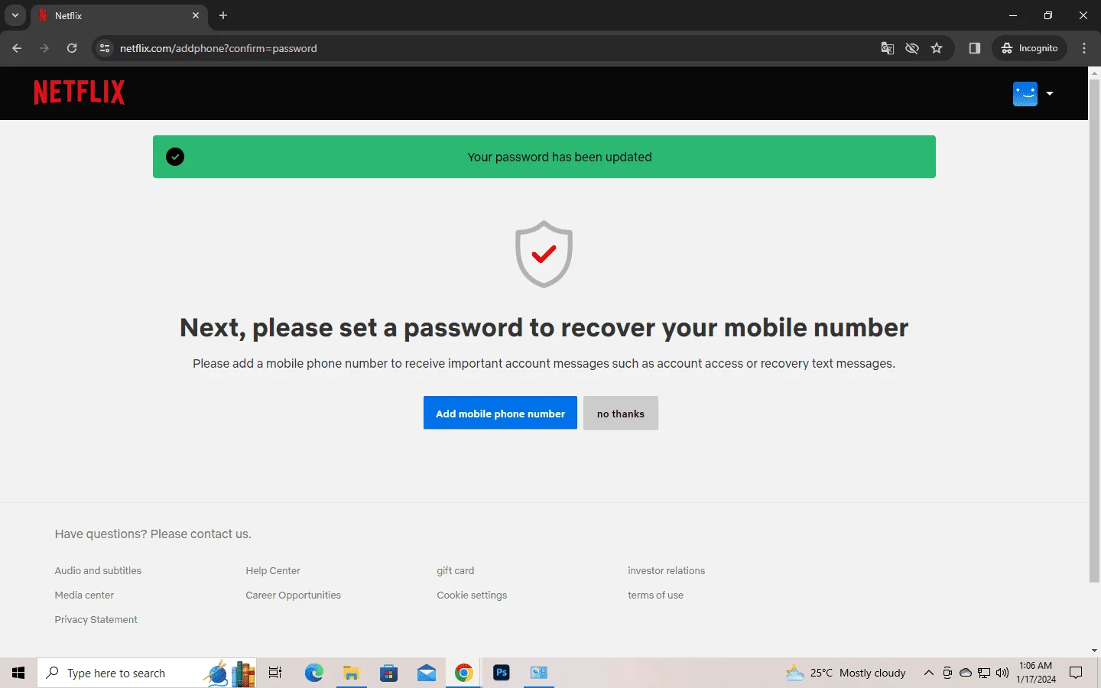
Task: Open the notification center icon
Action: (x=1076, y=673)
